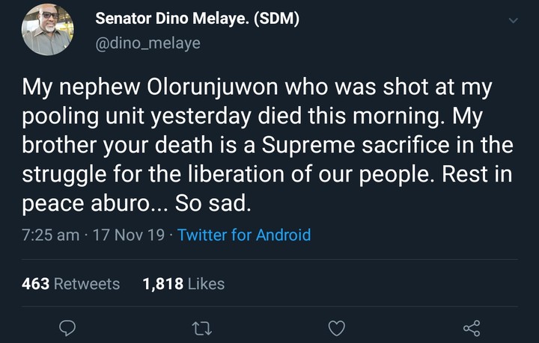
Task: Click the Twitter for Android link
Action: click(x=244, y=235)
